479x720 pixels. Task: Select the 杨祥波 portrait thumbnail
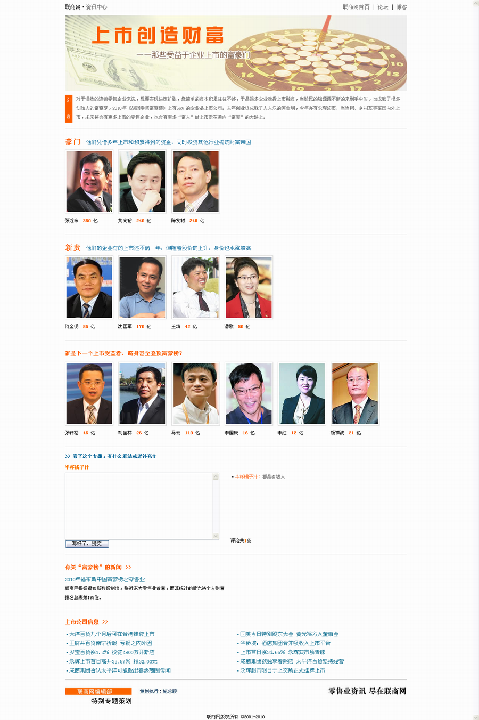tap(355, 394)
